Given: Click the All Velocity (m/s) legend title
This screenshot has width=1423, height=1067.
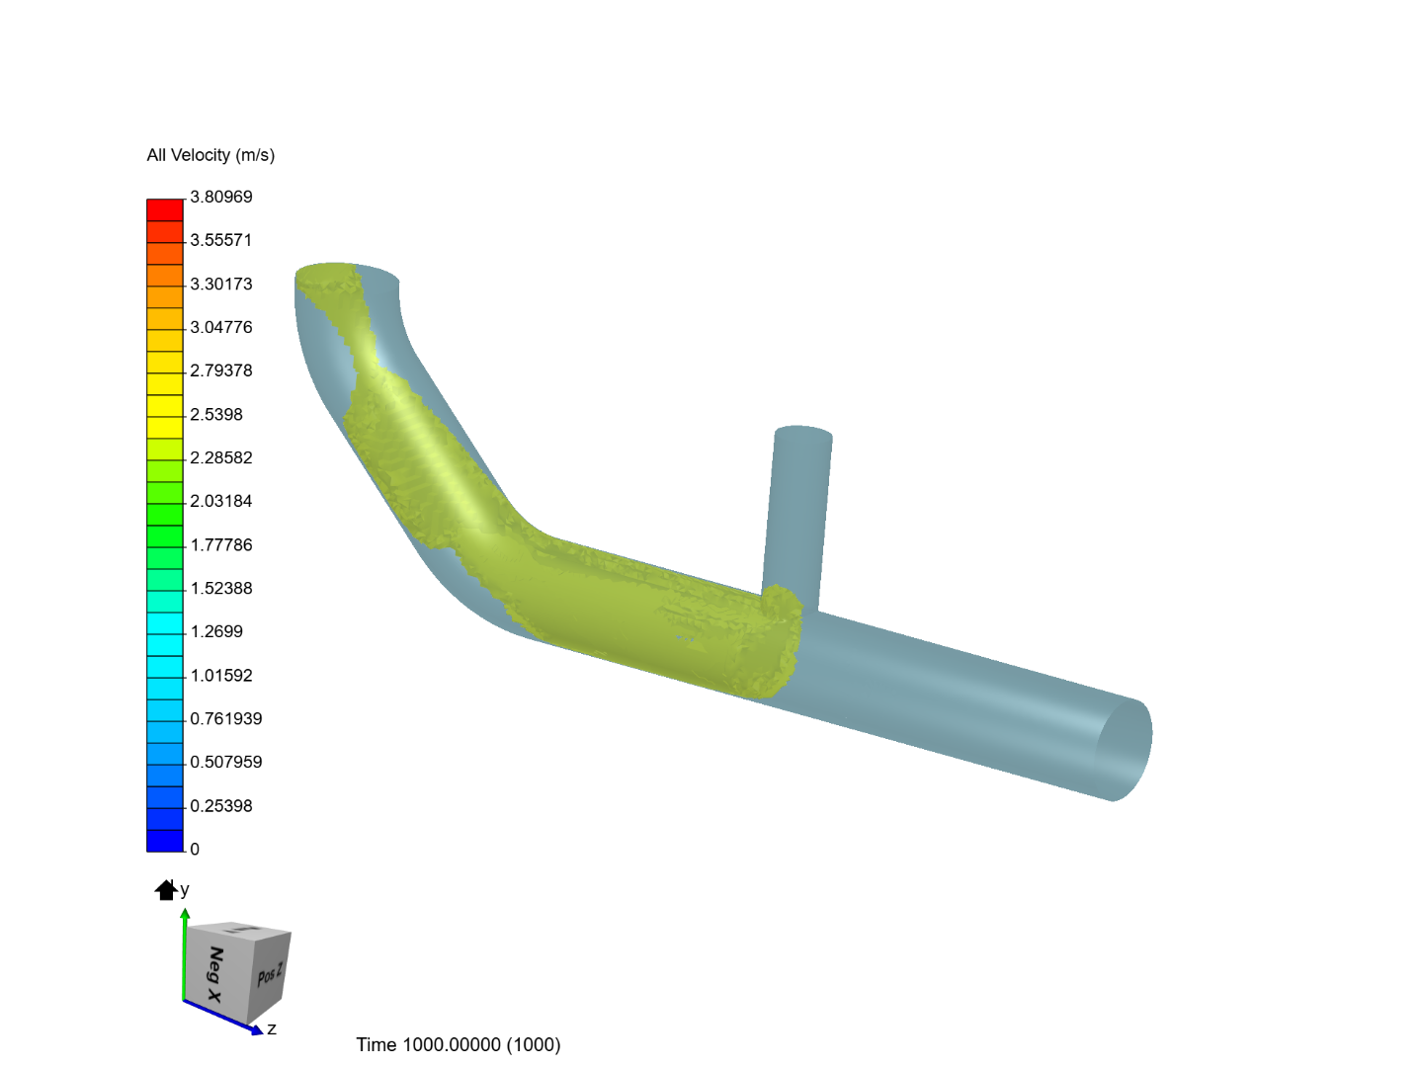Looking at the screenshot, I should point(210,155).
